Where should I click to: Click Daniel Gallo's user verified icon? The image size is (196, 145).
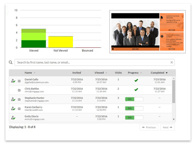(x=13, y=81)
